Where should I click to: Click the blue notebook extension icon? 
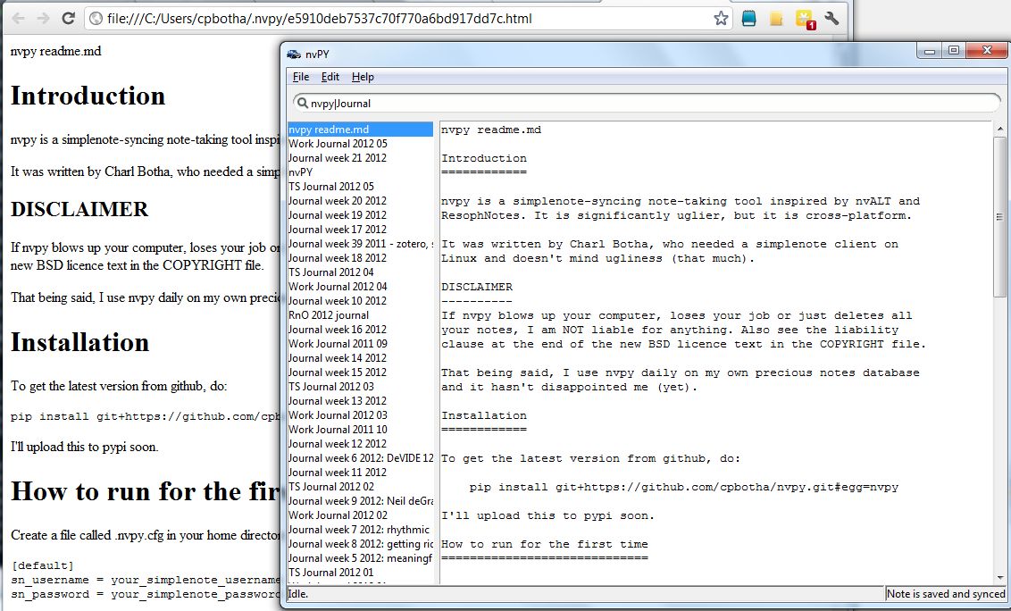[748, 17]
